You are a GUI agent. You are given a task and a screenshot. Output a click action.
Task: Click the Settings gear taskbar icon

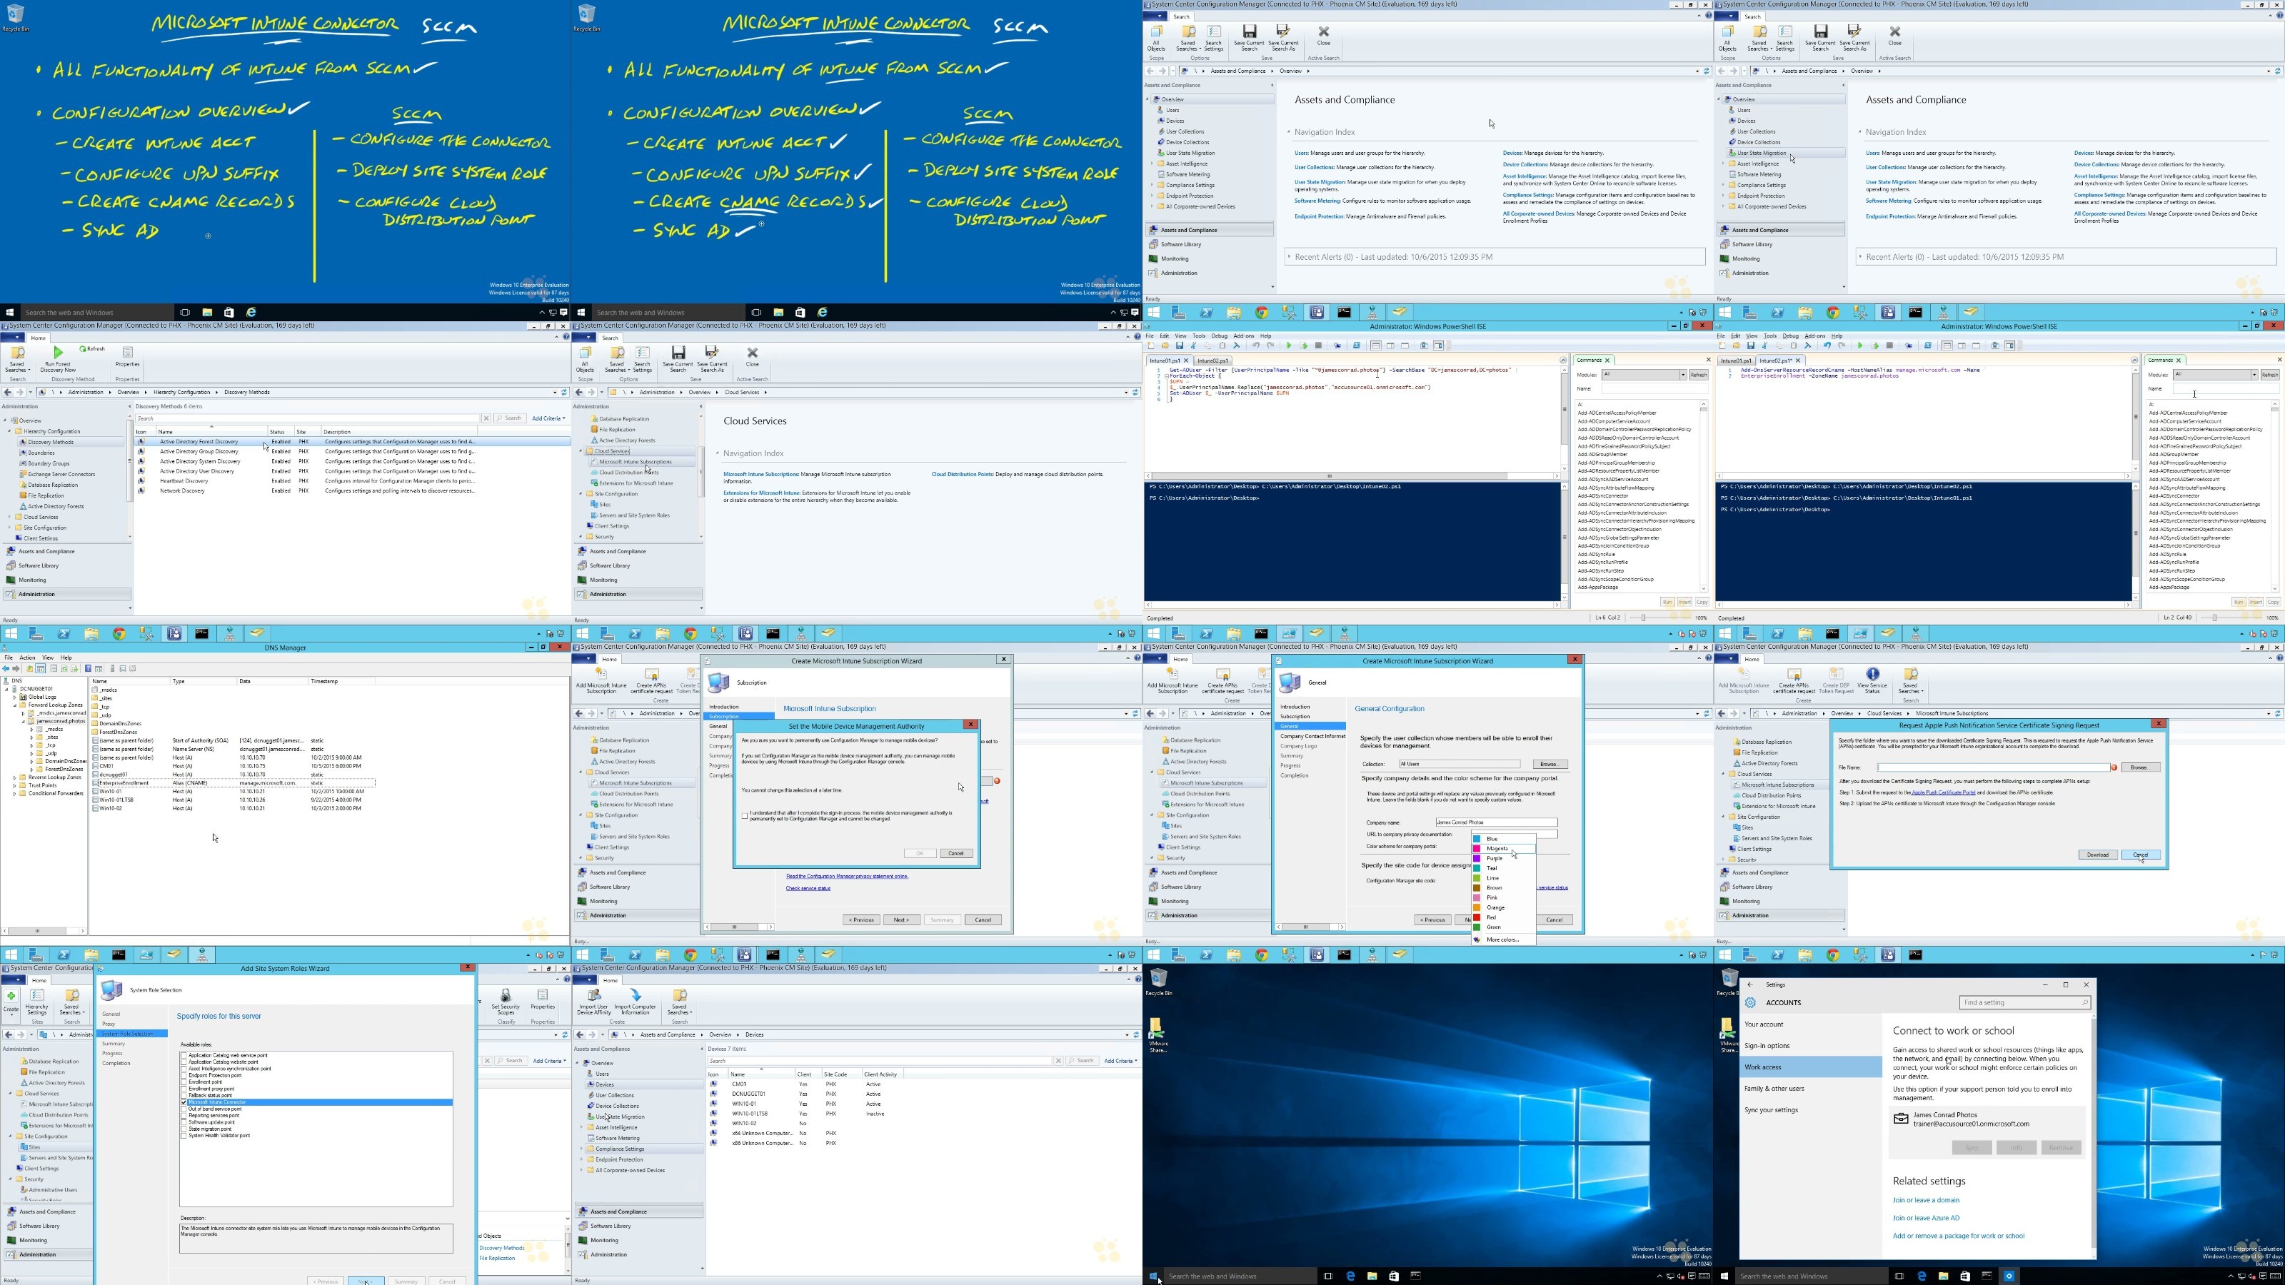point(2009,1276)
